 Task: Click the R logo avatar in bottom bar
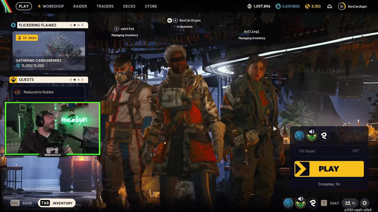(x=313, y=203)
